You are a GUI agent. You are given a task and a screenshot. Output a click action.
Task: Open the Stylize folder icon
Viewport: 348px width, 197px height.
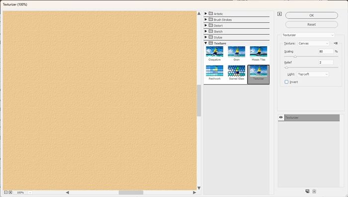[211, 37]
